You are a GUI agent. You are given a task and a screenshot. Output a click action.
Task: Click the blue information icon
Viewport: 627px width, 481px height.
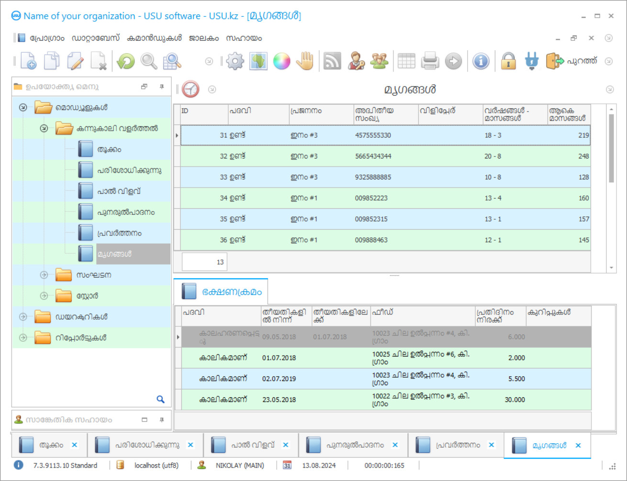(x=481, y=61)
